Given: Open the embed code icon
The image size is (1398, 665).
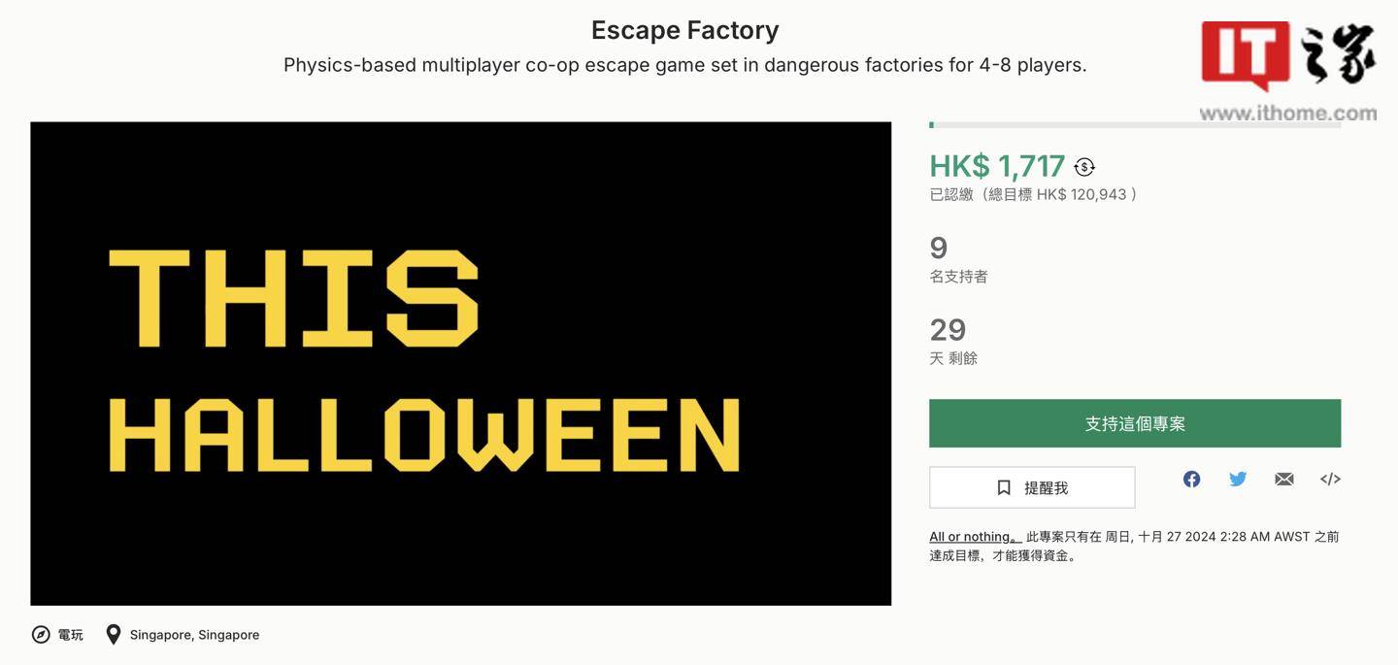Looking at the screenshot, I should 1330,479.
